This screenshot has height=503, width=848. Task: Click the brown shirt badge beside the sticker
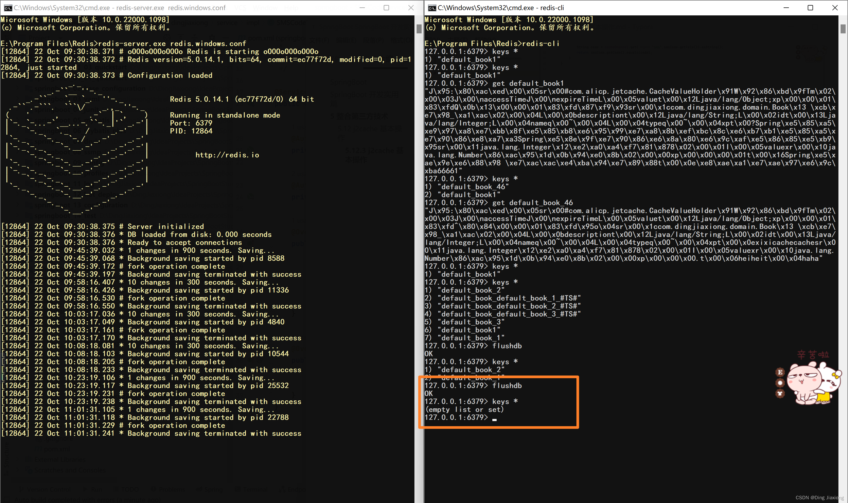(780, 393)
